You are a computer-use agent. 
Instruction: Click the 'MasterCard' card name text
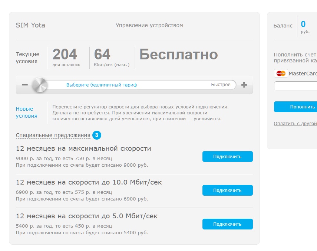(x=303, y=74)
